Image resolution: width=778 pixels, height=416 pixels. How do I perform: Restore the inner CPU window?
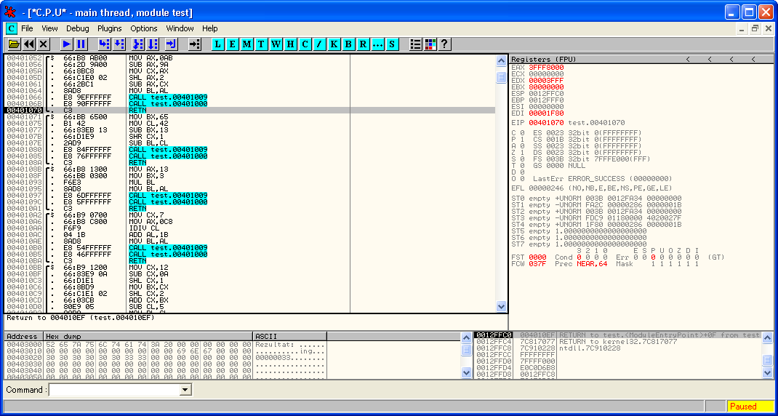coord(755,29)
